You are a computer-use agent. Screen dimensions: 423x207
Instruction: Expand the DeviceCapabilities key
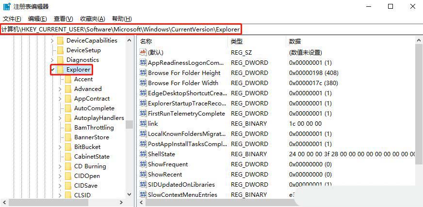[52, 41]
